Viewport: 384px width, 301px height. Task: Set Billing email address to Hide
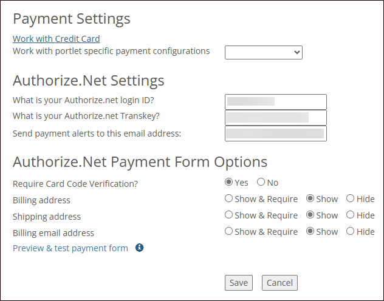[351, 231]
